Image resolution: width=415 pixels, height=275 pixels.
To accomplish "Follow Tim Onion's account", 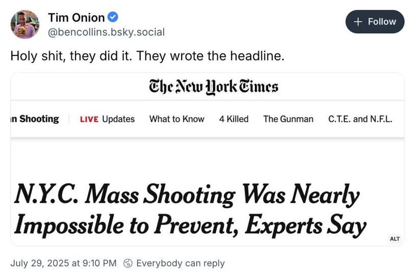I will [375, 22].
